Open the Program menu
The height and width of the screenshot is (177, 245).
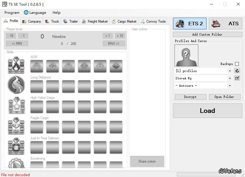(12, 13)
